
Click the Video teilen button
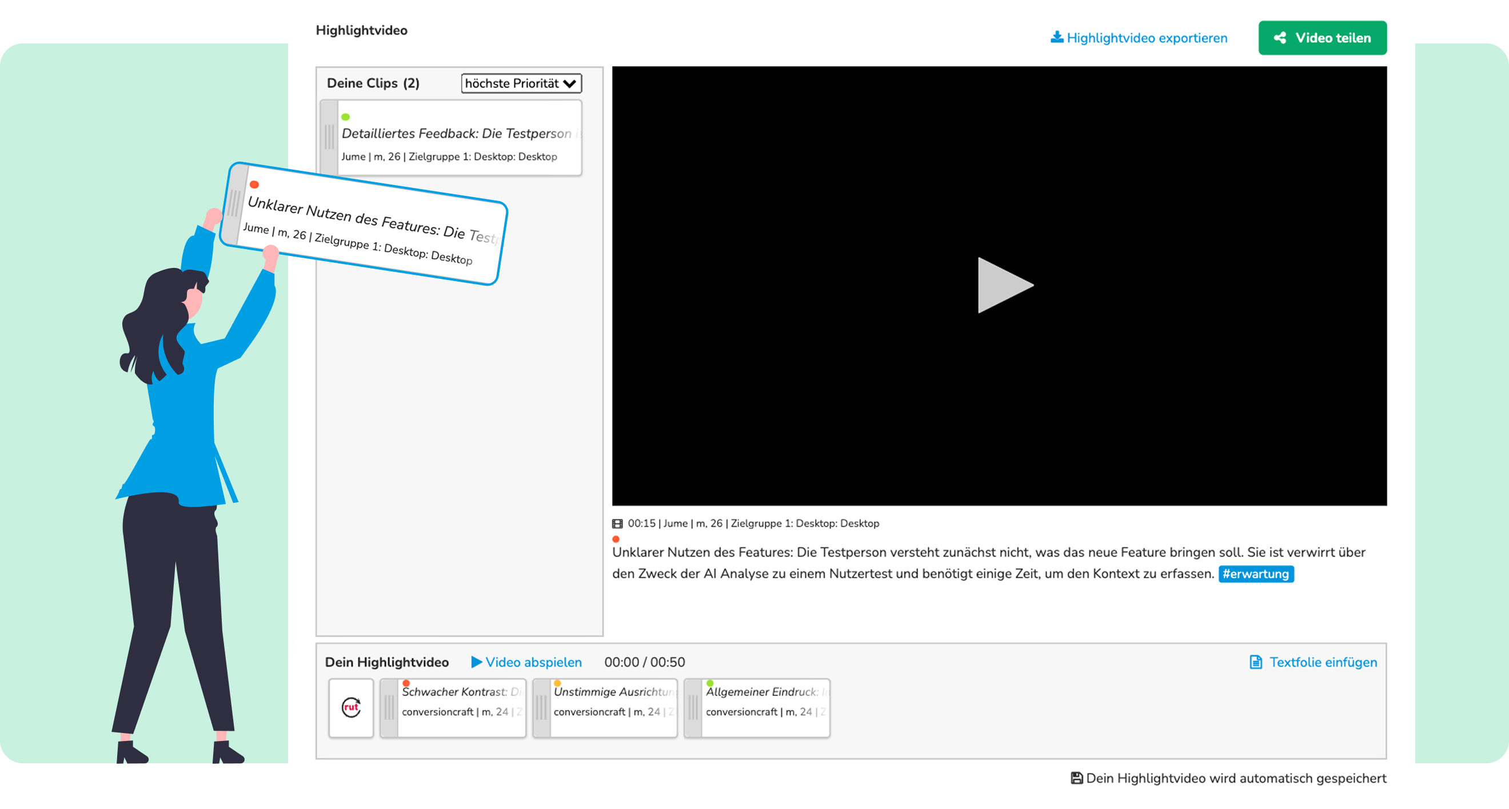click(1322, 38)
